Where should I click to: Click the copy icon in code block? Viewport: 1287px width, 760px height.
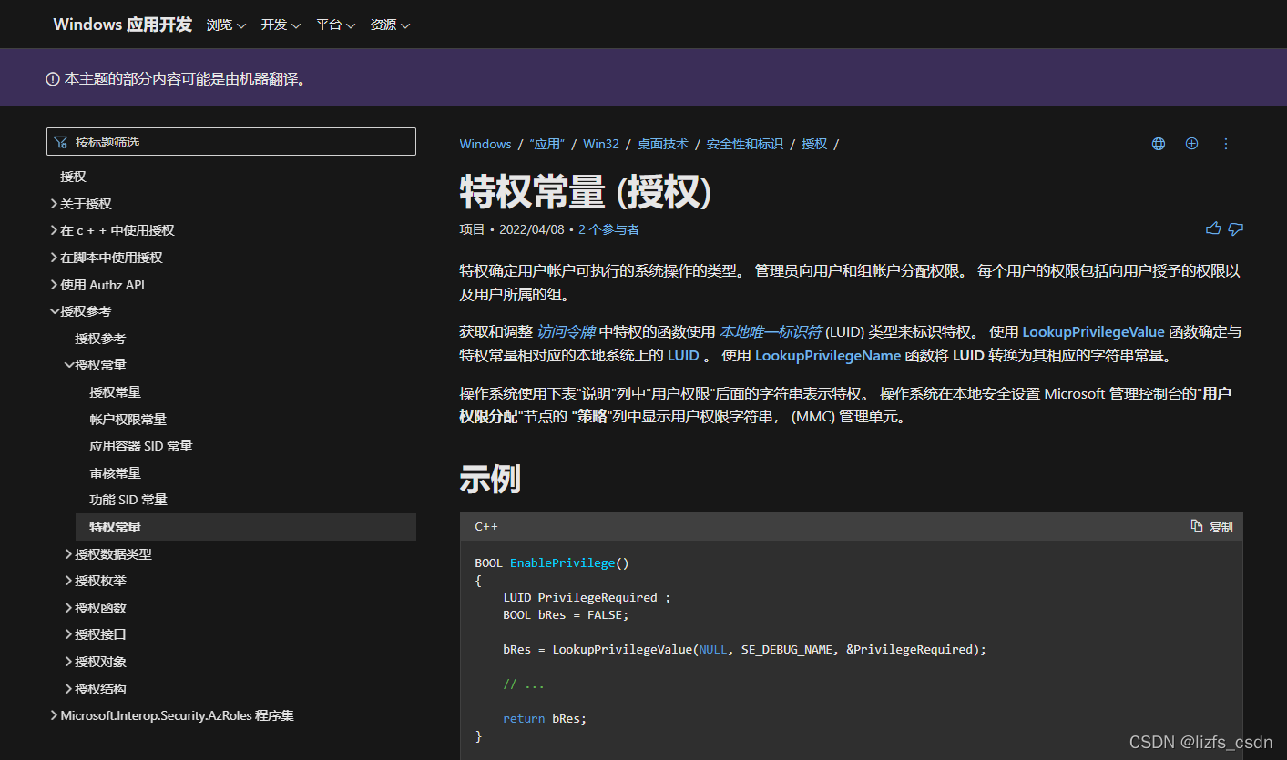(1197, 526)
